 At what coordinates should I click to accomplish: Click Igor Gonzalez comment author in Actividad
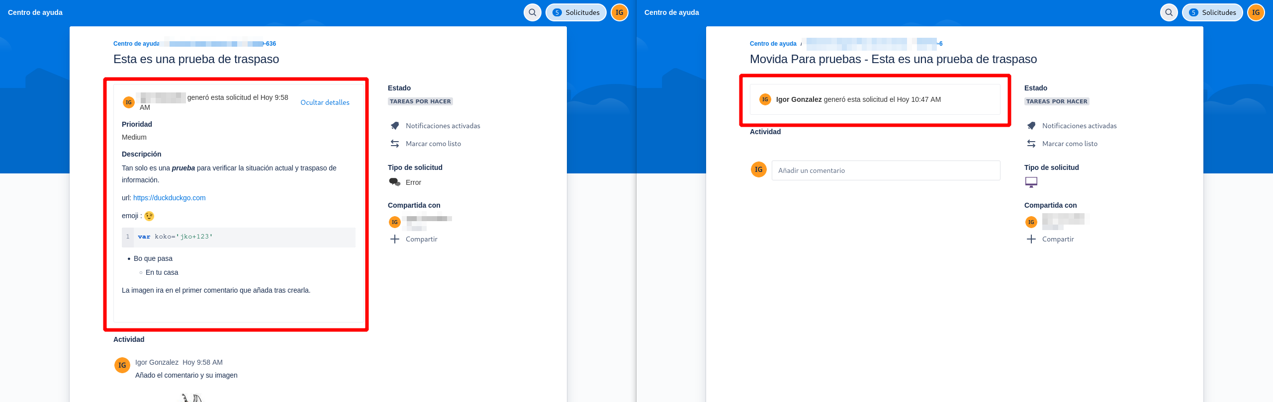(x=157, y=362)
